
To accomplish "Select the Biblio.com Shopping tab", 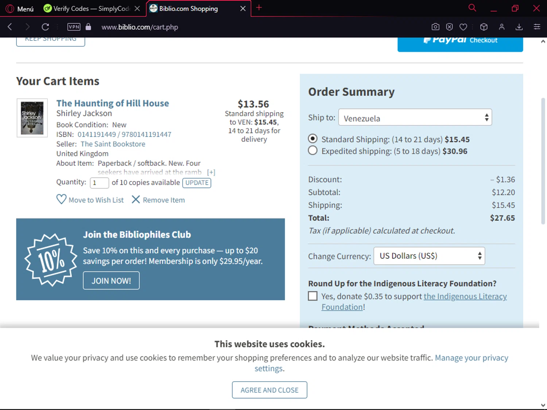I will pos(188,8).
